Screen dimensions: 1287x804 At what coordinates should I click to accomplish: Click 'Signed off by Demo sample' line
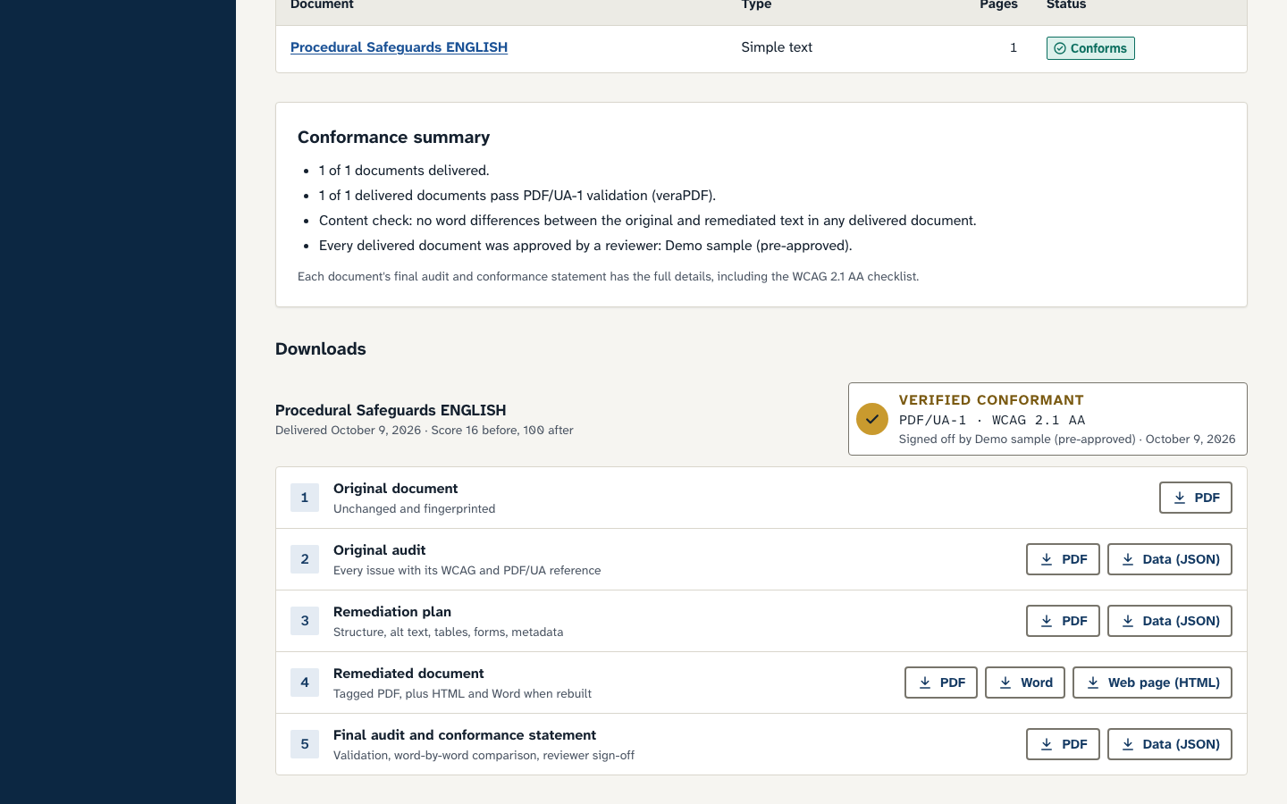click(x=1067, y=440)
